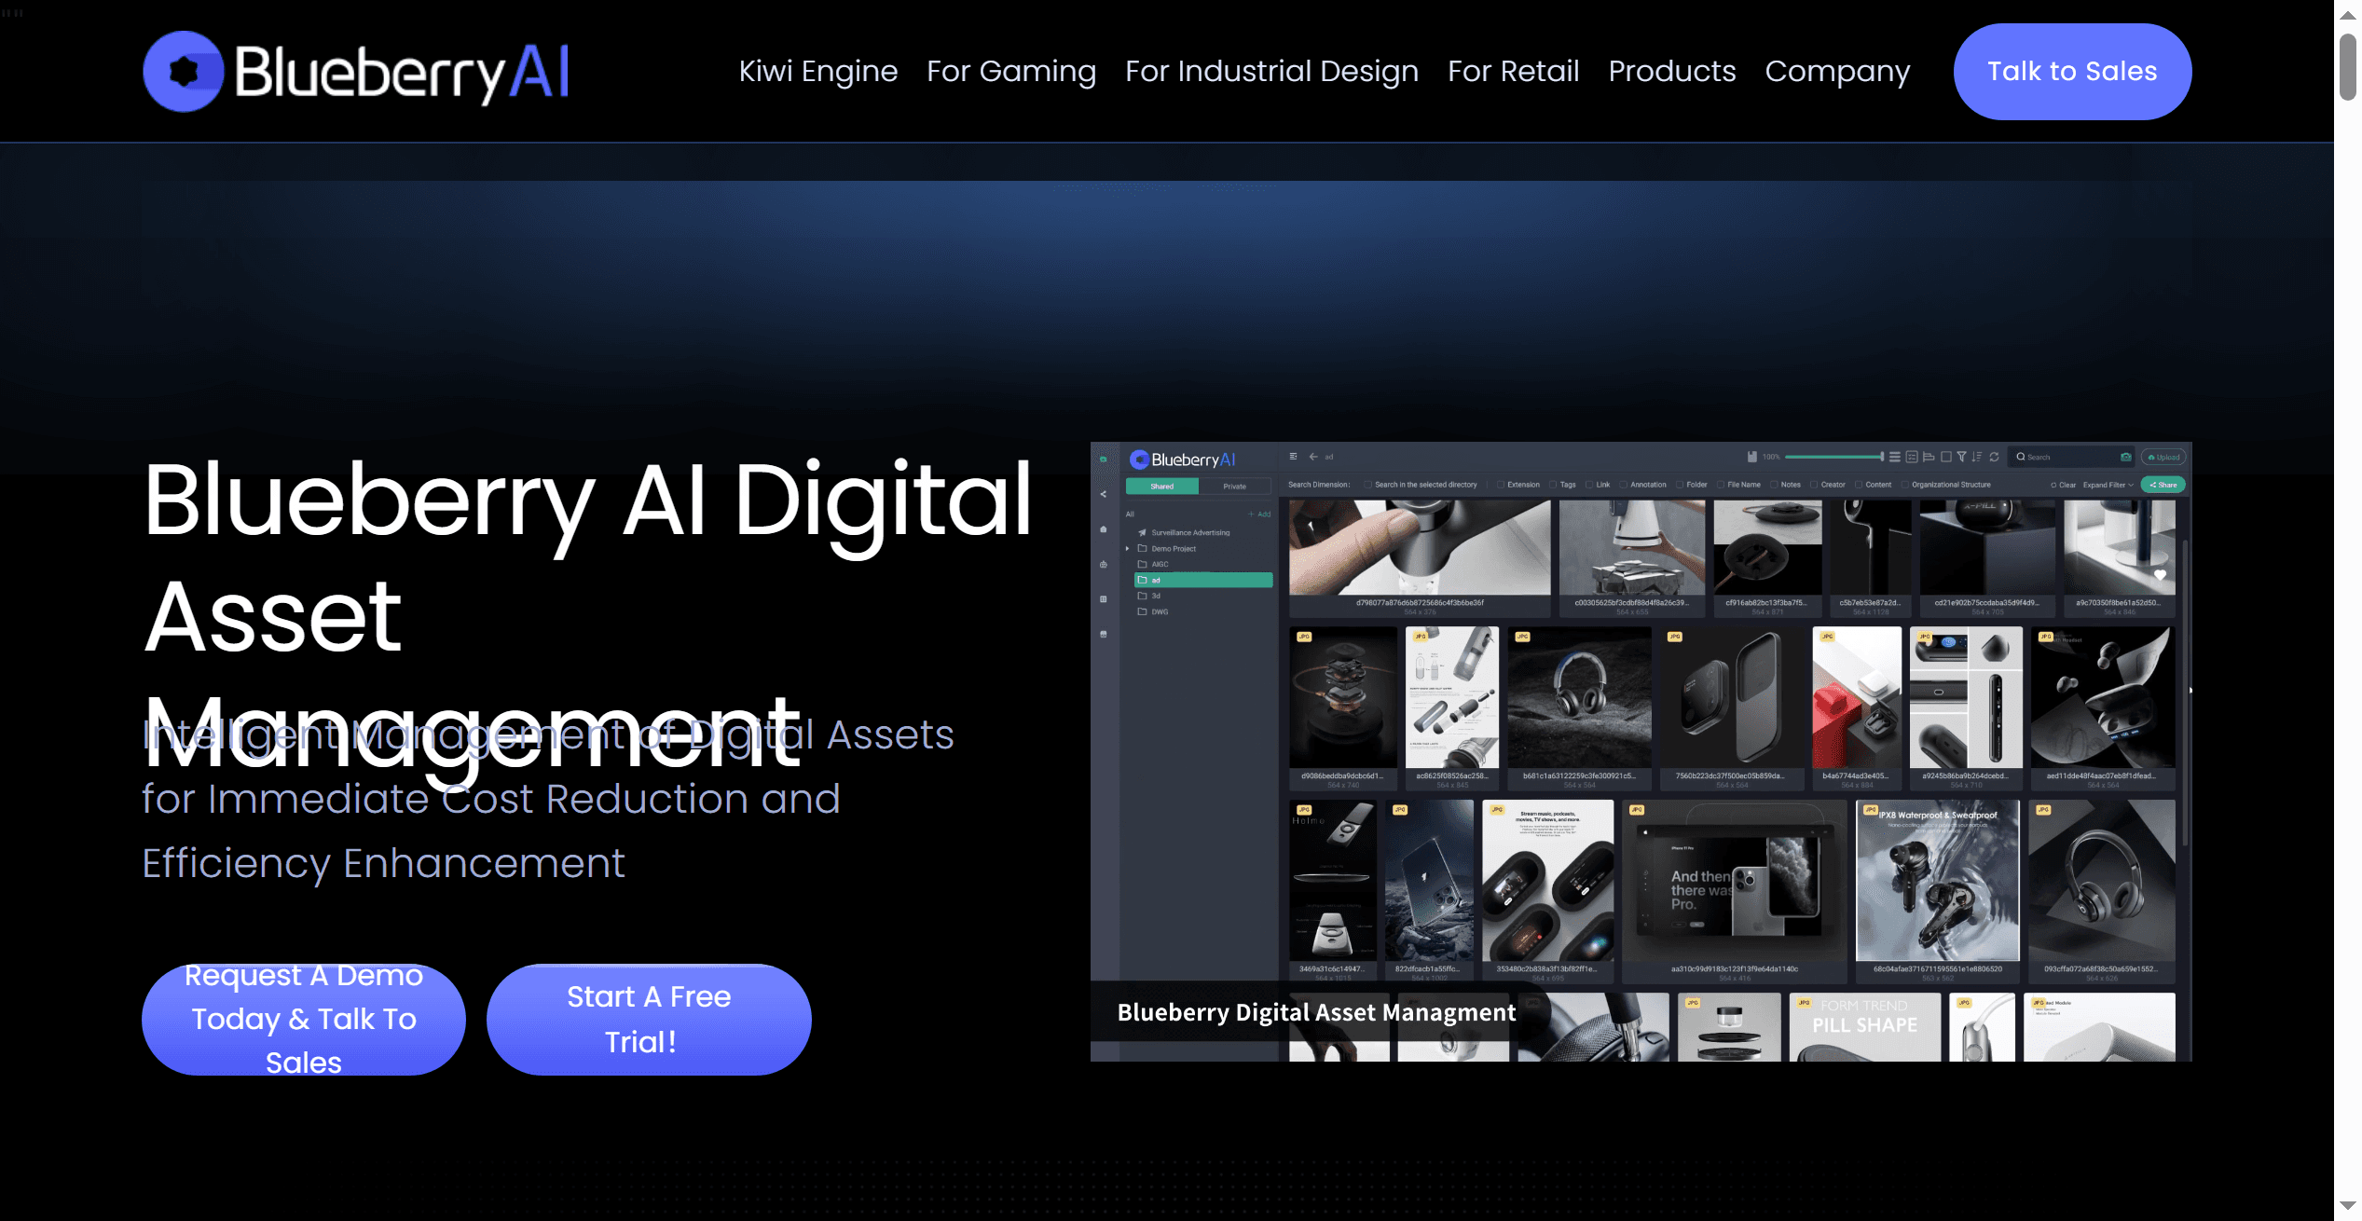Click the back arrow next to 'ad'
This screenshot has width=2362, height=1221.
(x=1313, y=457)
